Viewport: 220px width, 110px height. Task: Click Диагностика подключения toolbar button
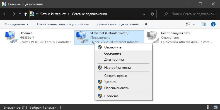tap(118, 24)
